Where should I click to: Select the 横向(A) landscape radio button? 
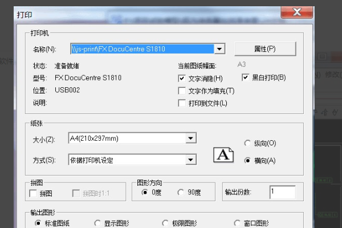click(247, 161)
